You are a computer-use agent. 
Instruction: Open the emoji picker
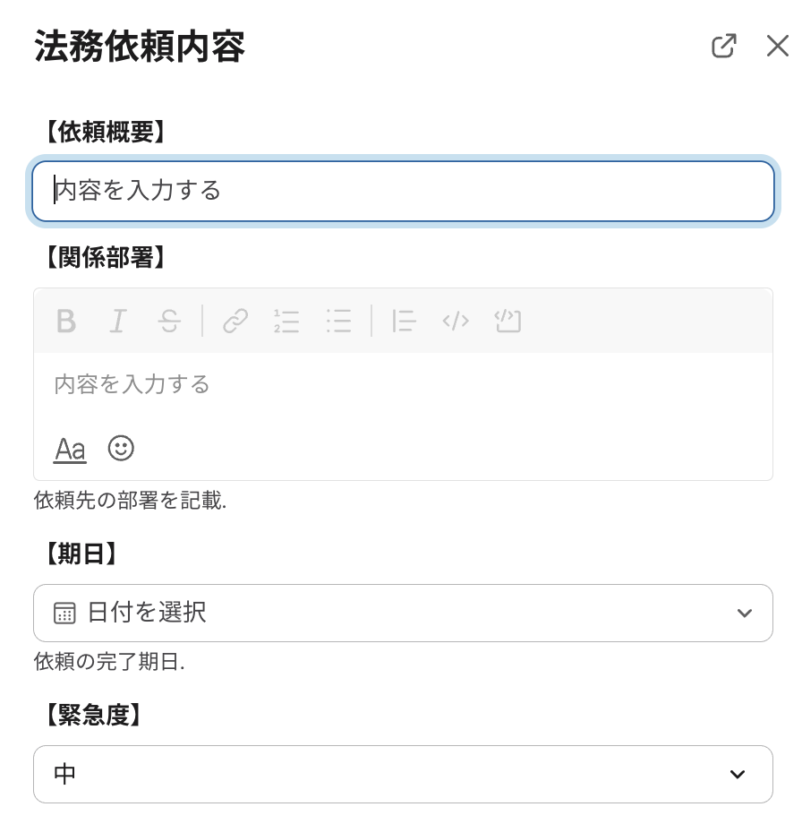click(x=121, y=448)
